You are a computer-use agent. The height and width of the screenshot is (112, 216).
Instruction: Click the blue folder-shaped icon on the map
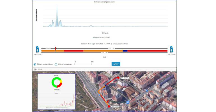(x=128, y=102)
